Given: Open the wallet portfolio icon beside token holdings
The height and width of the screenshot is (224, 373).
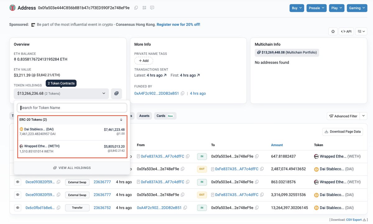Looking at the screenshot, I should click(116, 93).
